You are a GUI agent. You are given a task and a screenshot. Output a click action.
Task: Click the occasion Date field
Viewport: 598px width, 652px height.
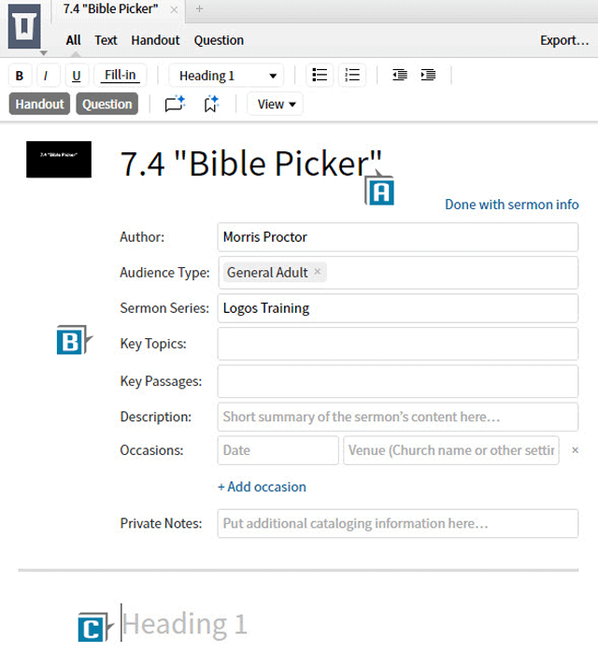(278, 450)
